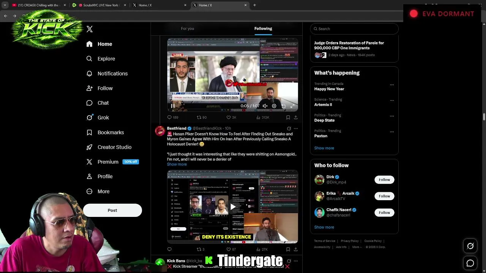This screenshot has width=486, height=273.
Task: Like the Bestfriend post with 87 likes
Action: click(x=231, y=249)
